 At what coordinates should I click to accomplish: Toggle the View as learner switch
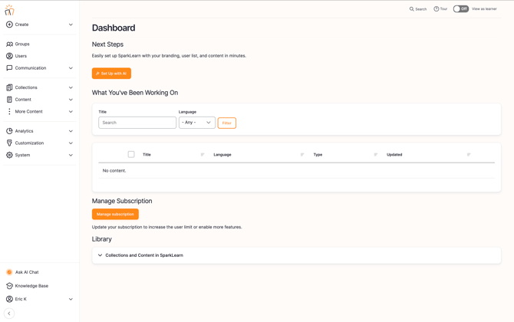coord(460,9)
